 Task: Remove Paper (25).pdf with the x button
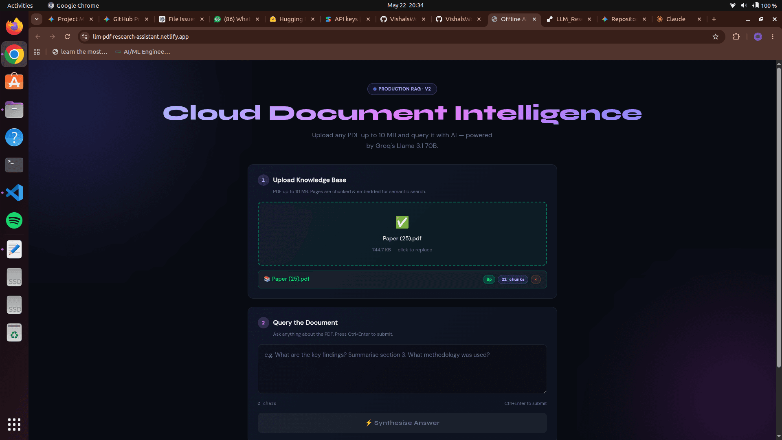coord(536,279)
